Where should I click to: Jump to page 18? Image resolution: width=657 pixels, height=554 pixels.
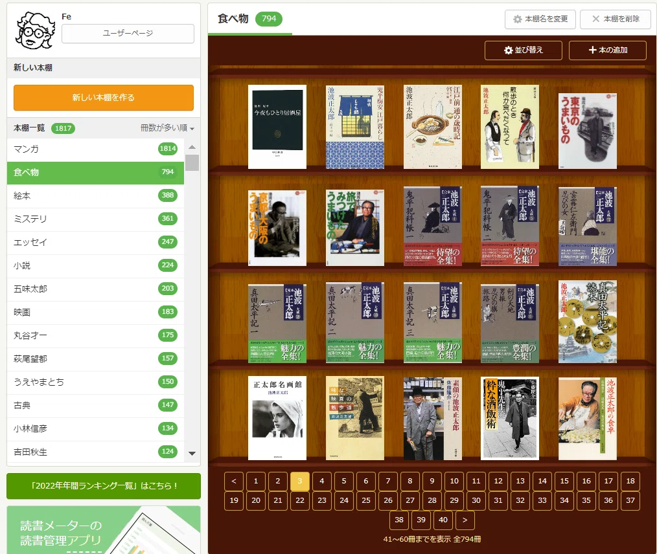[630, 482]
